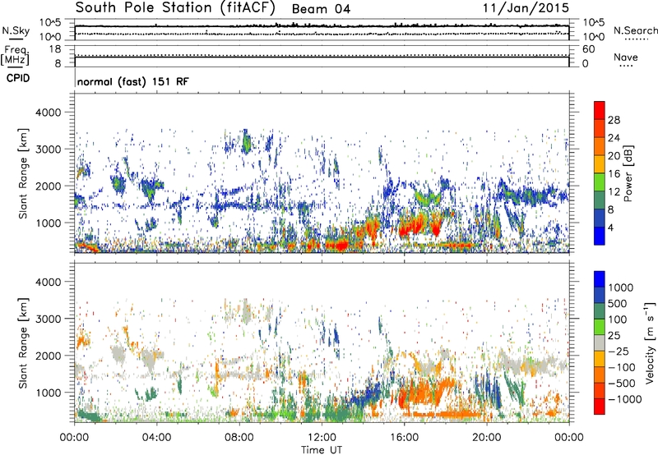Click the 'Power [dB]' colorbar label
Image resolution: width=658 pixels, height=455 pixels.
click(628, 173)
